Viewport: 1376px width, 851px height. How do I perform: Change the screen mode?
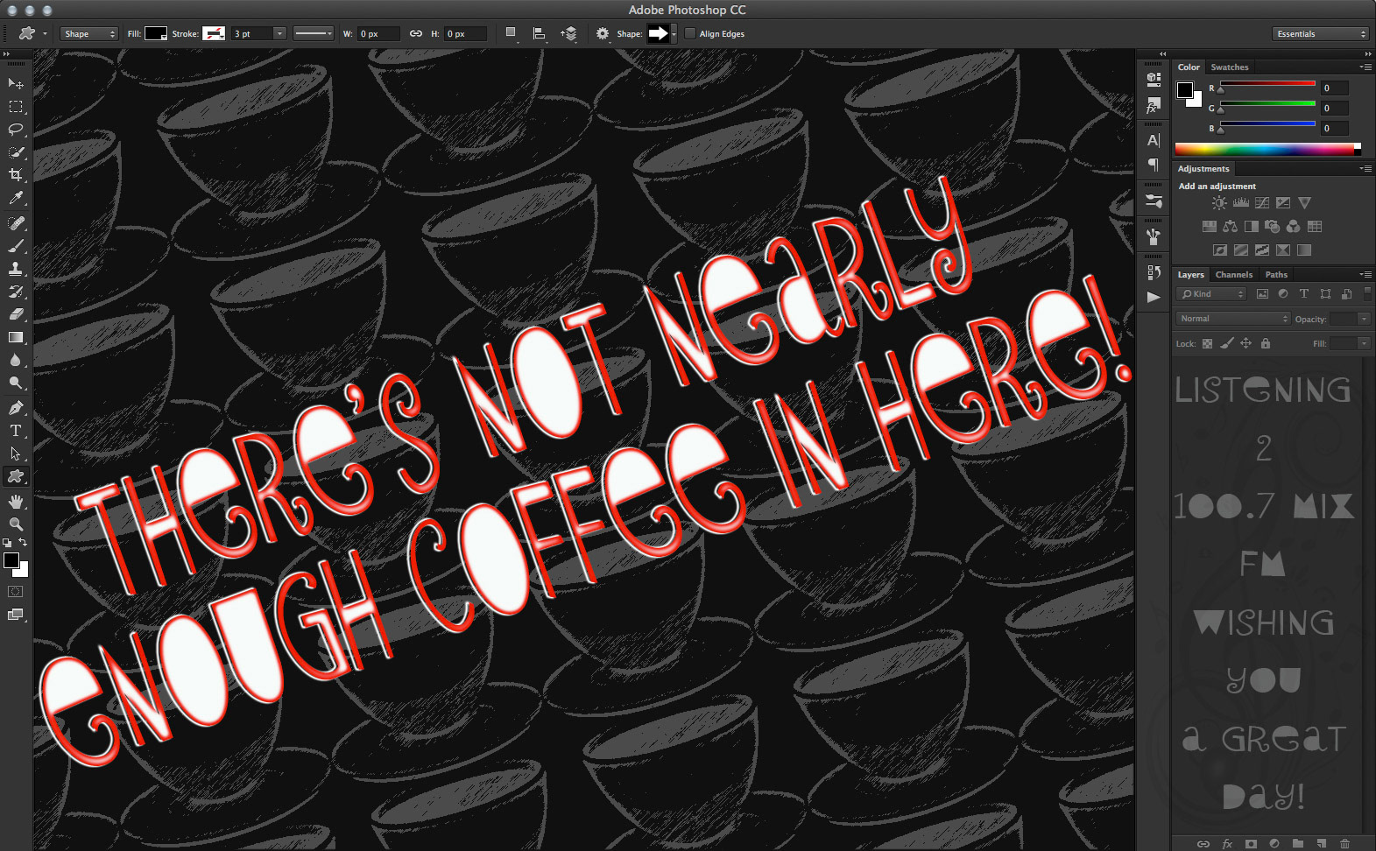tap(15, 615)
